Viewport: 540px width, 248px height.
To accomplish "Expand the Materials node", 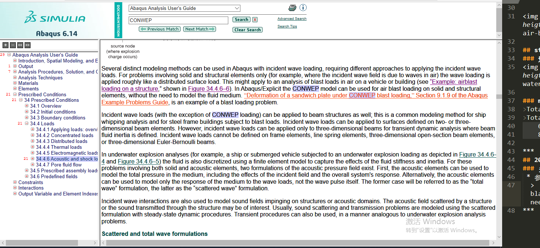I will [x=15, y=83].
